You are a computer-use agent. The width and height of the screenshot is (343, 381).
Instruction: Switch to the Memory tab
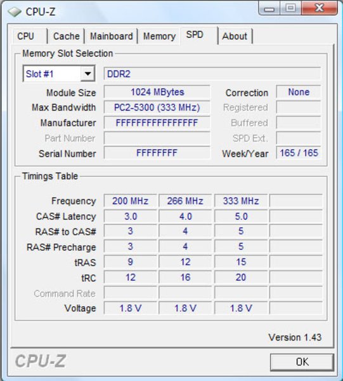pos(159,36)
